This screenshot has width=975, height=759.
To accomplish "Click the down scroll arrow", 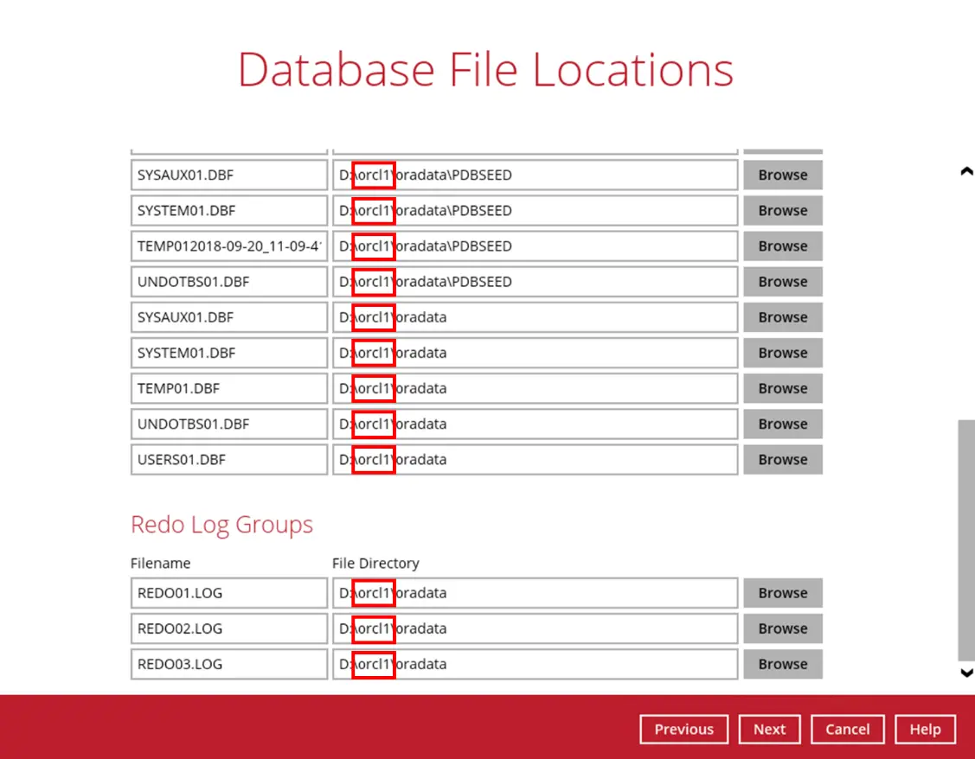I will (966, 674).
